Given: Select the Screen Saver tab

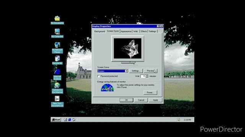Looking at the screenshot, I should (x=113, y=31).
